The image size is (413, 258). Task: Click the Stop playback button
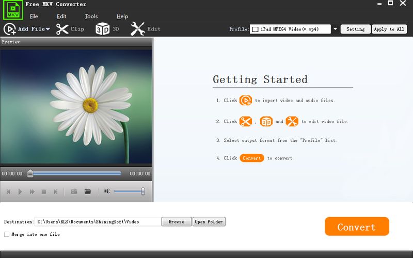point(44,191)
